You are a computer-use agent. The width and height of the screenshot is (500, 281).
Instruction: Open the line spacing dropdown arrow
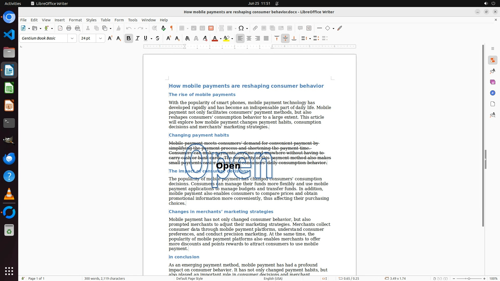coord(310,39)
